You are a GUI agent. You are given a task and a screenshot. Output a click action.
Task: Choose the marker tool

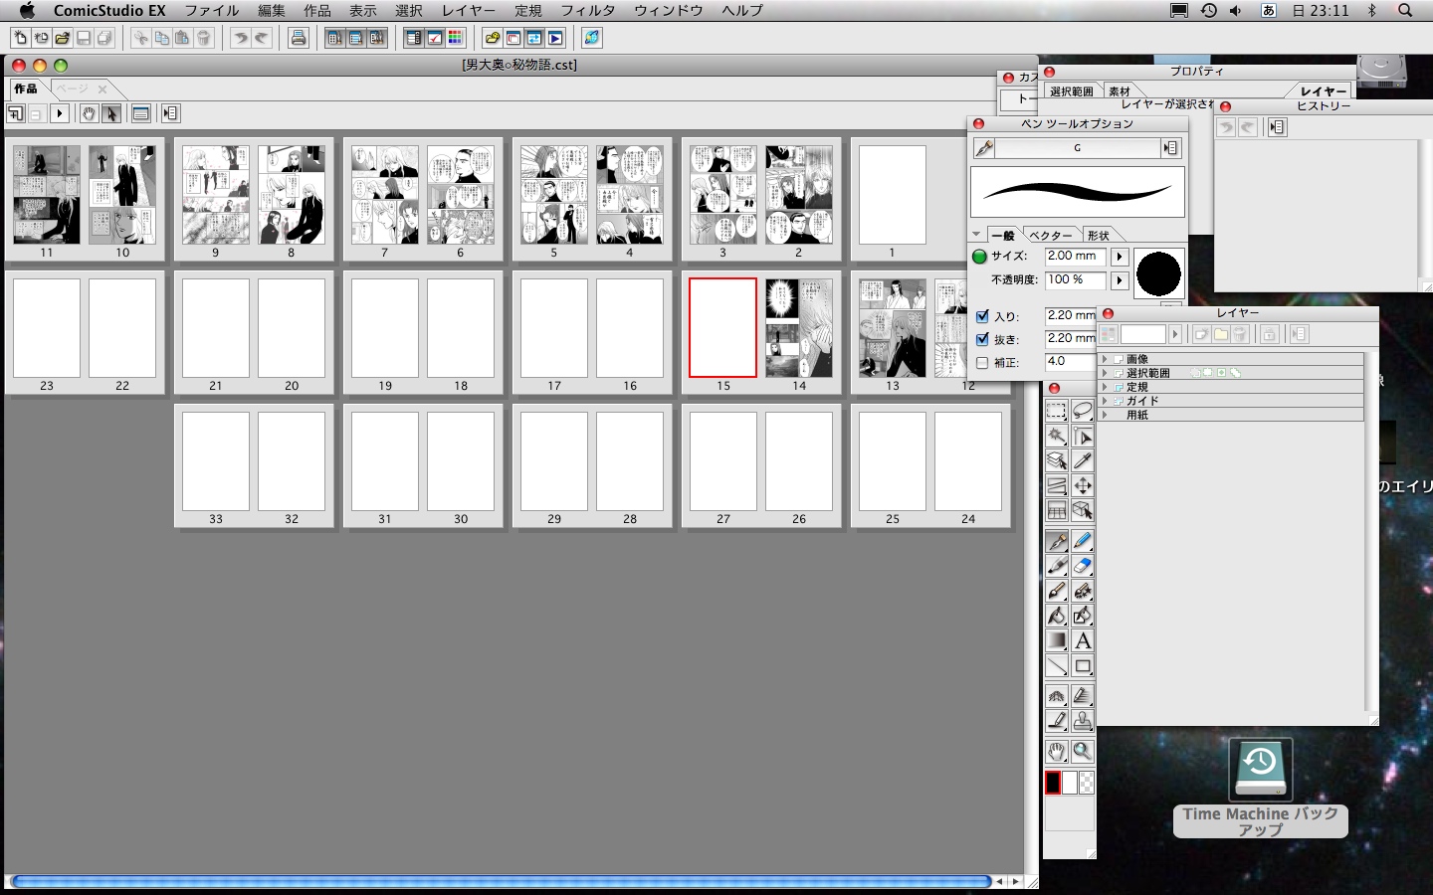point(1057,566)
